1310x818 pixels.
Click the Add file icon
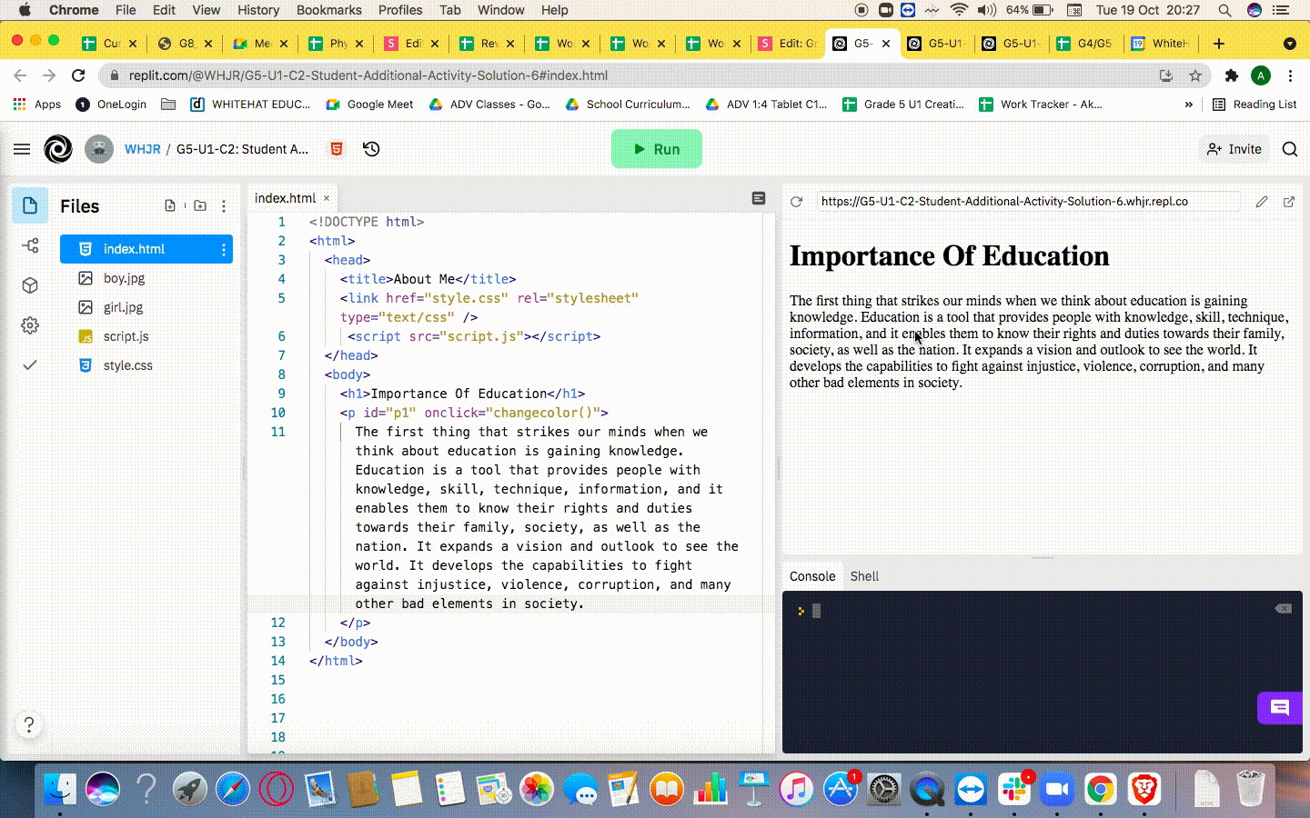(170, 205)
